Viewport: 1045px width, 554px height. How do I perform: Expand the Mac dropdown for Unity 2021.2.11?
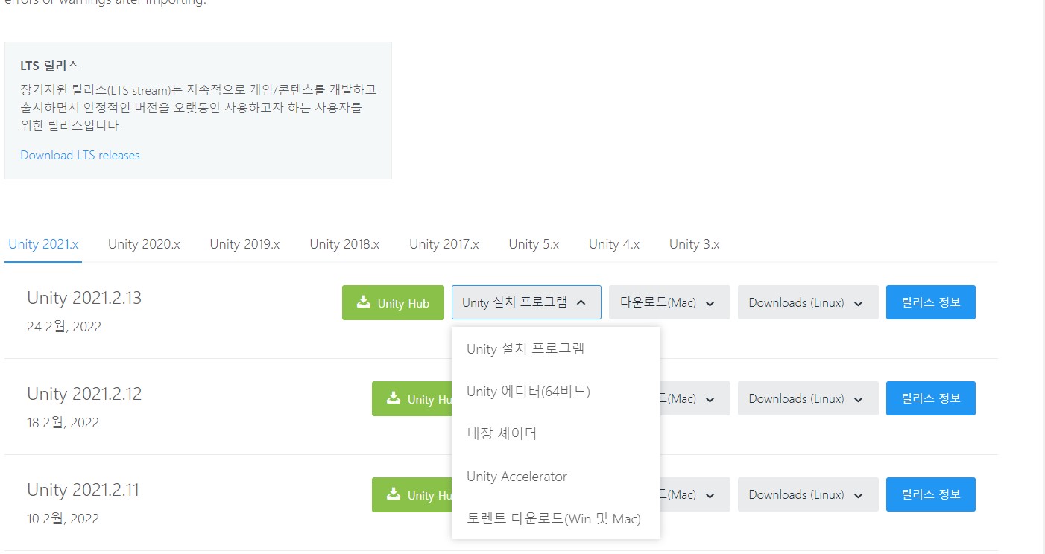695,494
